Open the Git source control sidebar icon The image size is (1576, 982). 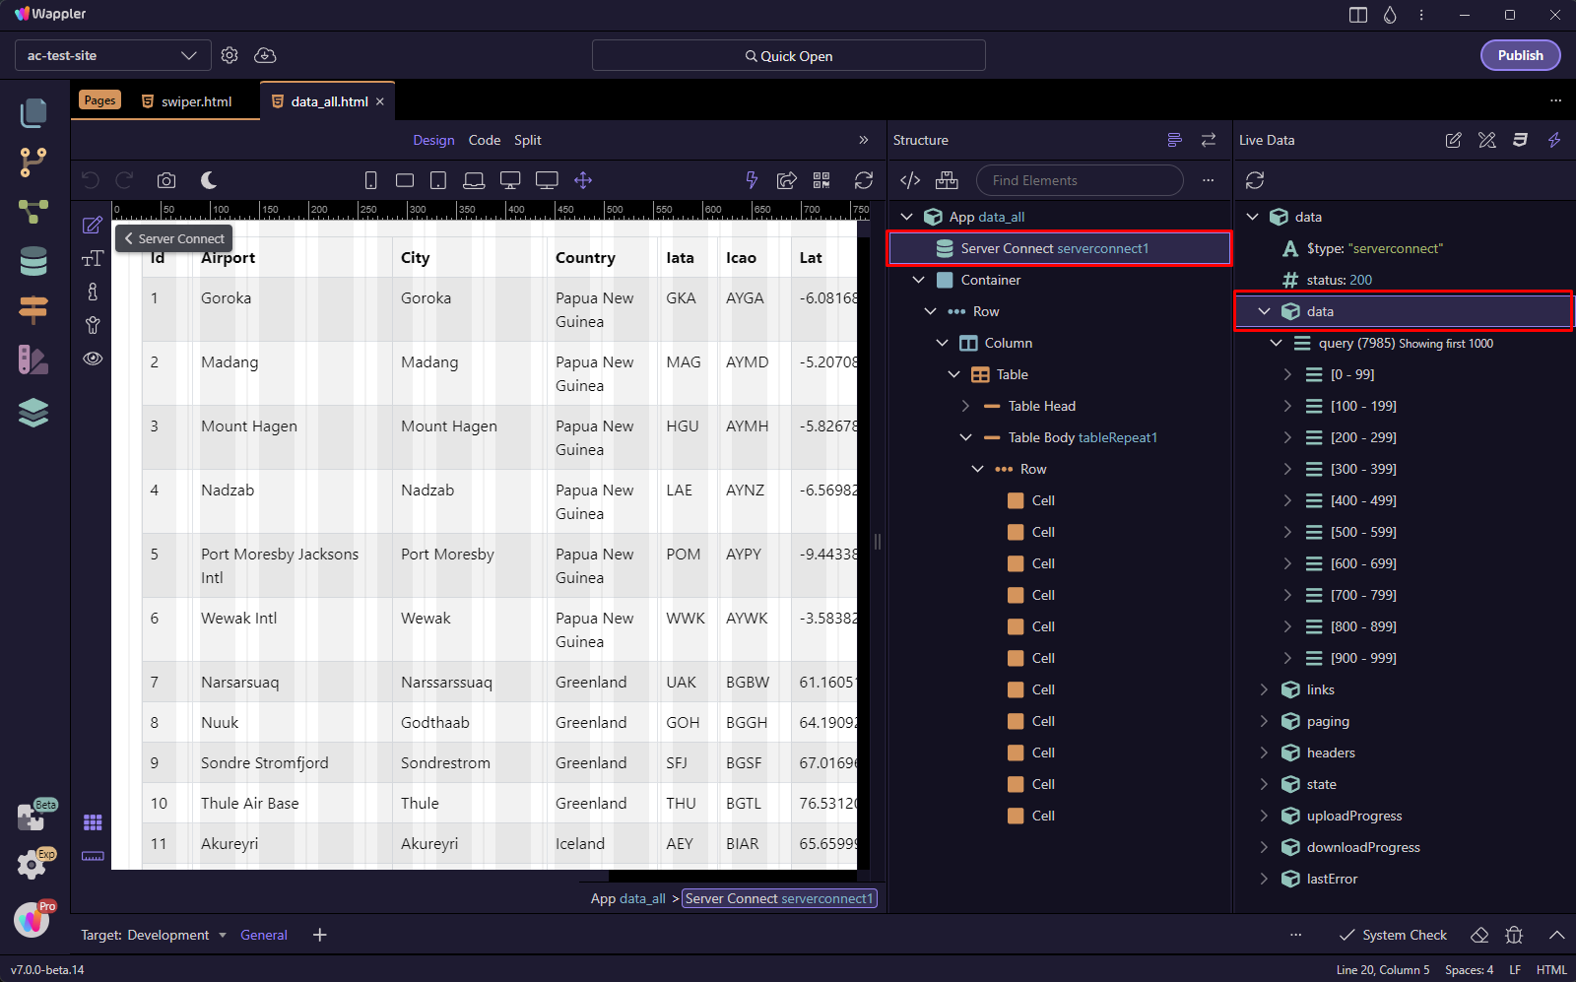(x=33, y=163)
